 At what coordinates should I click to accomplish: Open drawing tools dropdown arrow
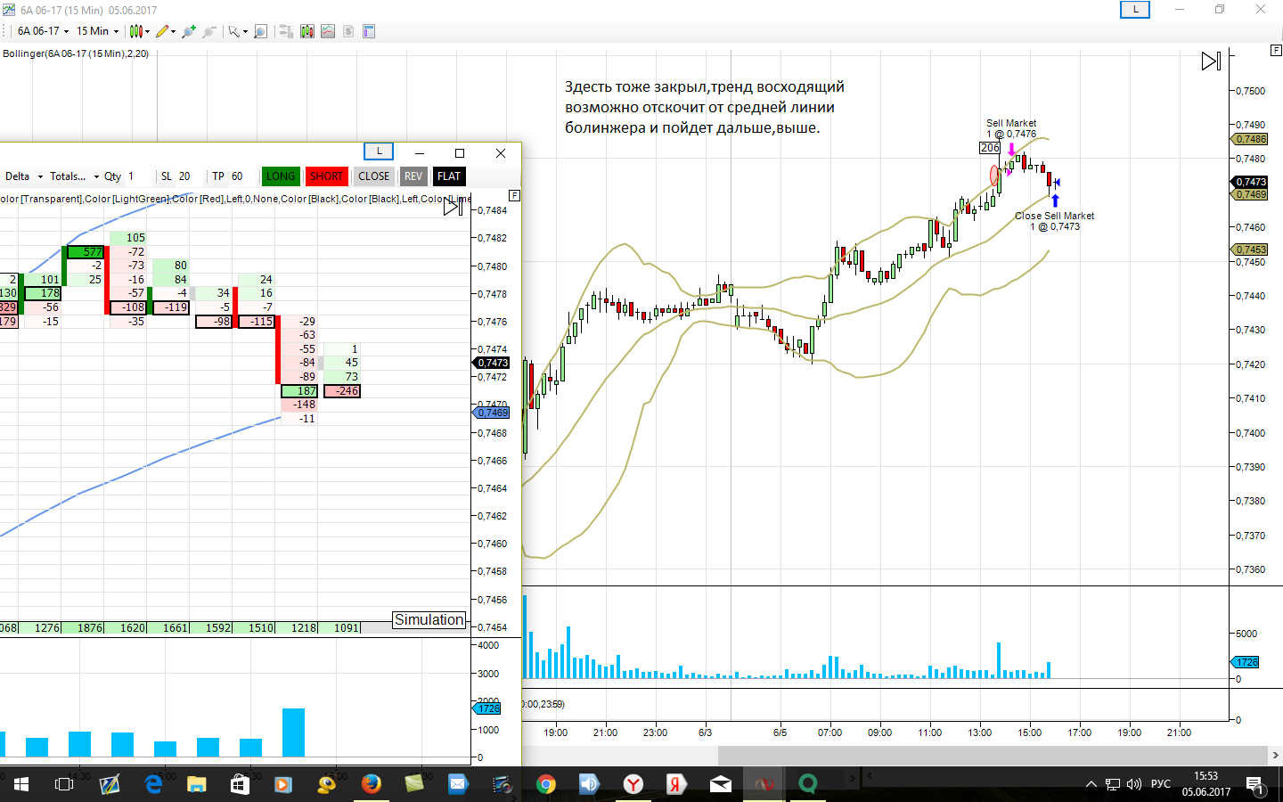173,32
